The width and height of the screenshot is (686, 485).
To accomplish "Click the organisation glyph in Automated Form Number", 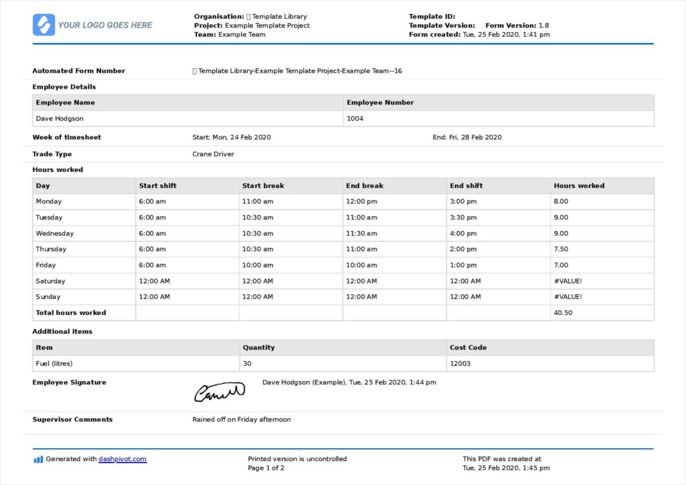I will [x=194, y=70].
